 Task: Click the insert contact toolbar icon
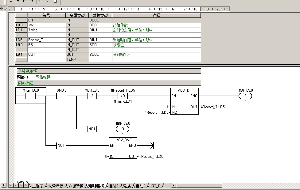tap(41, 1)
